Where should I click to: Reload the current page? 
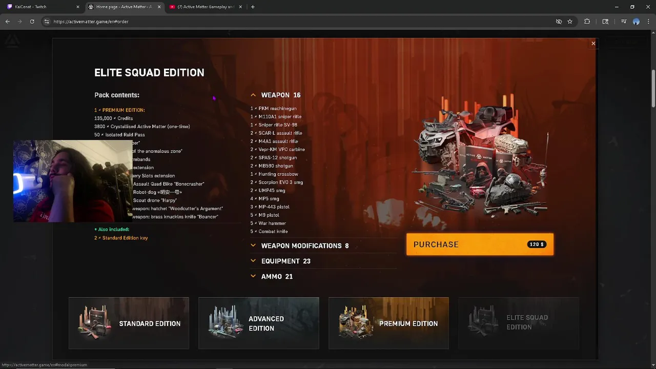(32, 22)
